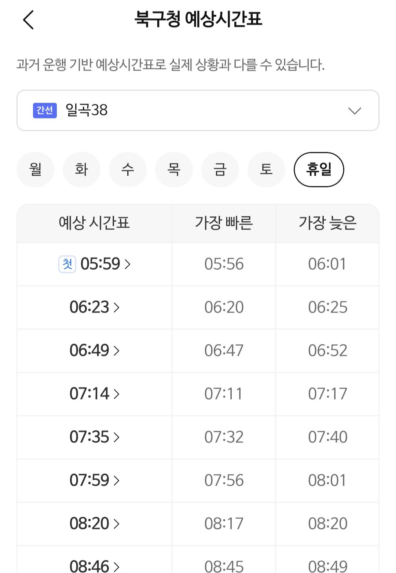Select the 목 day filter
Viewport: 396px width, 573px height.
pos(174,169)
